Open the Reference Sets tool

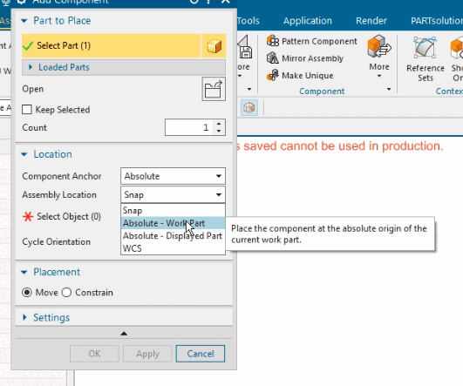426,59
